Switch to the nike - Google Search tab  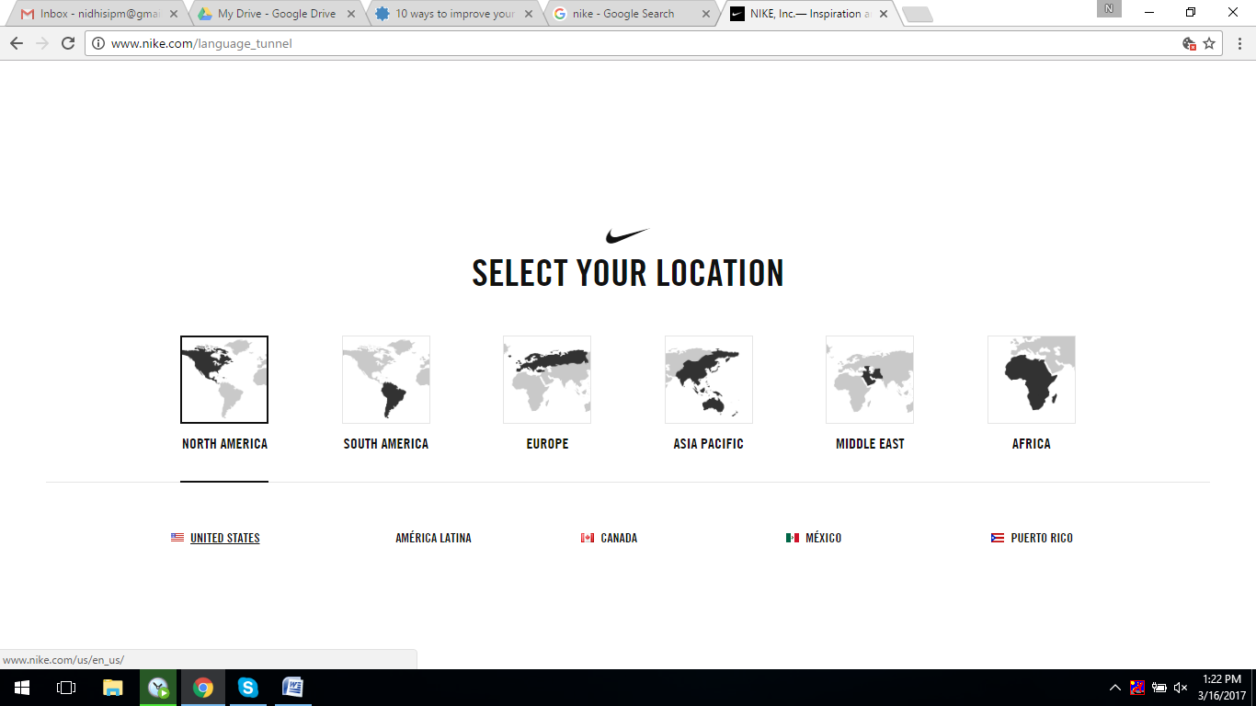632,14
